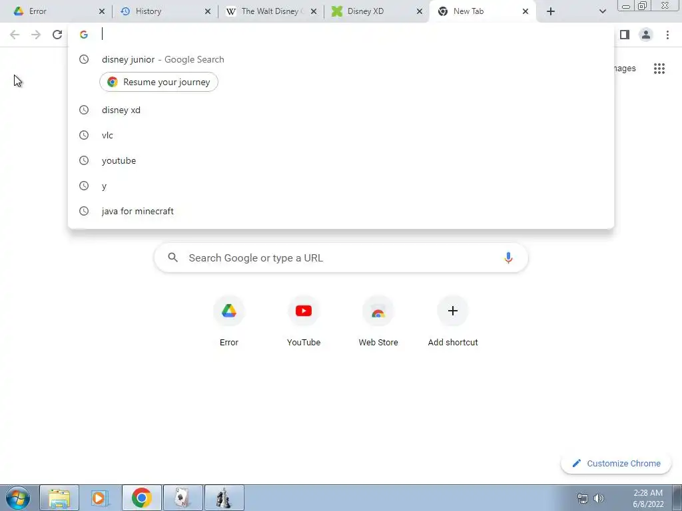
Task: Open the Windows Start menu
Action: click(x=18, y=498)
